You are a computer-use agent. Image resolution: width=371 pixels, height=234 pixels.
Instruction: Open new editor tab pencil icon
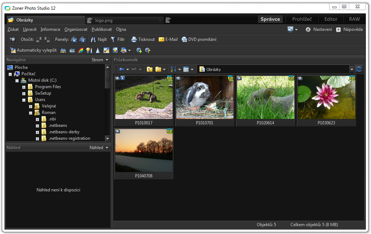pos(168,20)
